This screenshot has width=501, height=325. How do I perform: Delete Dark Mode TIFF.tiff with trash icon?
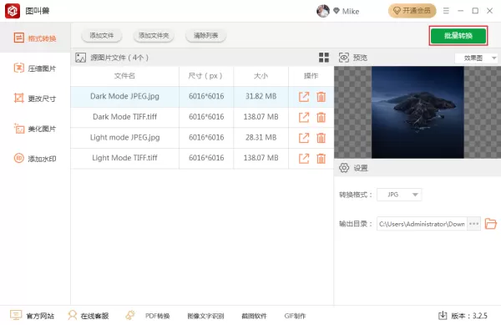point(321,117)
